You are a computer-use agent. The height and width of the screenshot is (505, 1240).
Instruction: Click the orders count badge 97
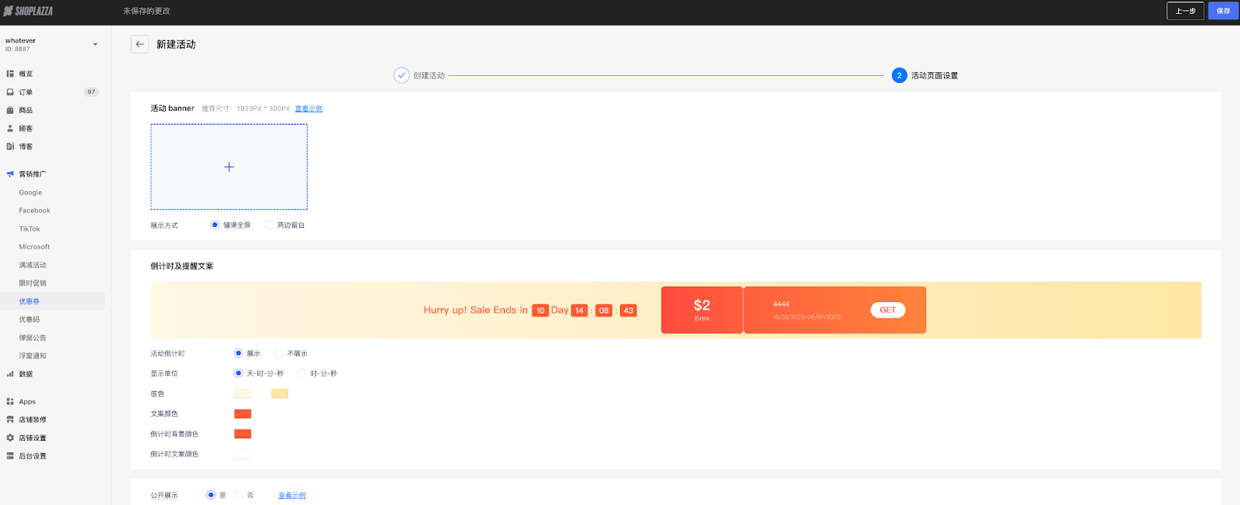(x=91, y=92)
